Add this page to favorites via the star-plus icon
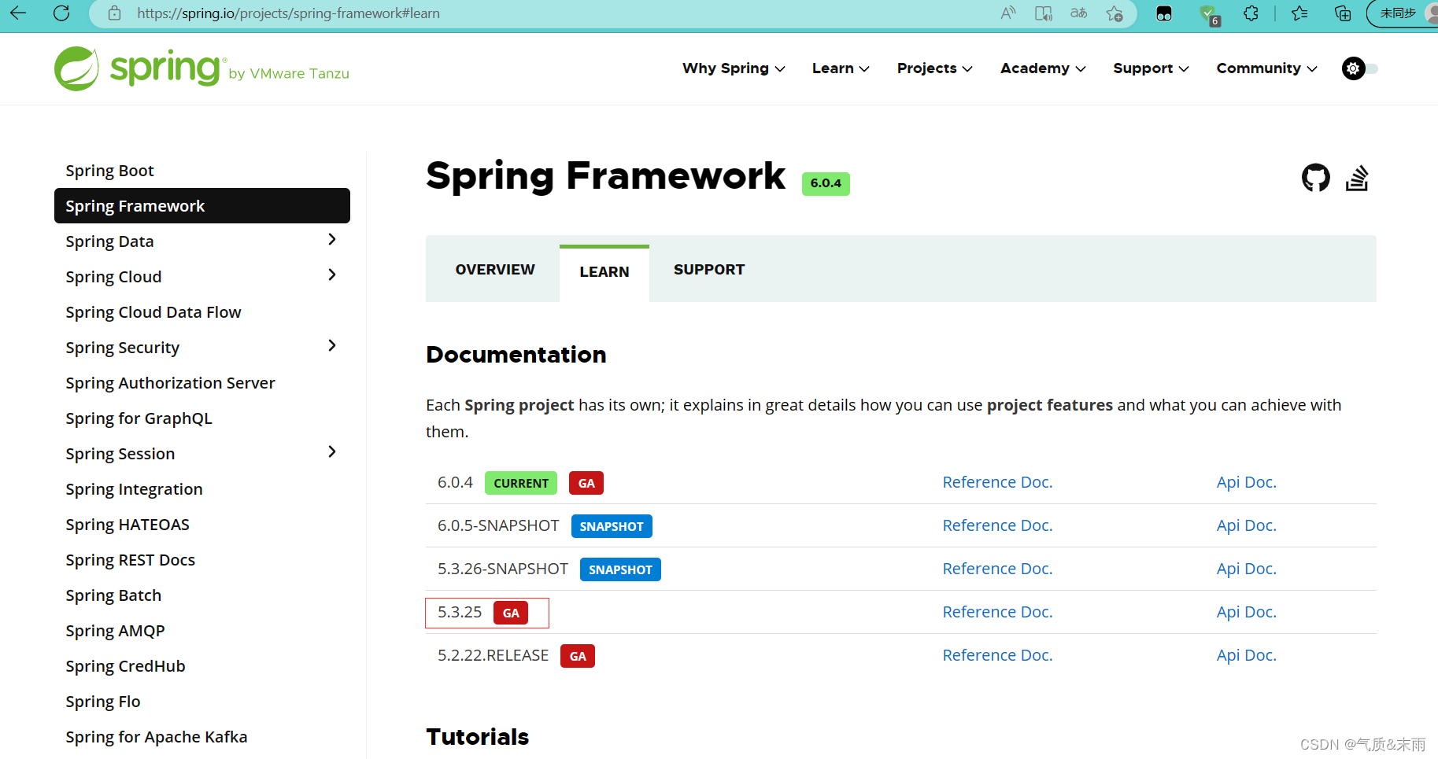 (1115, 13)
